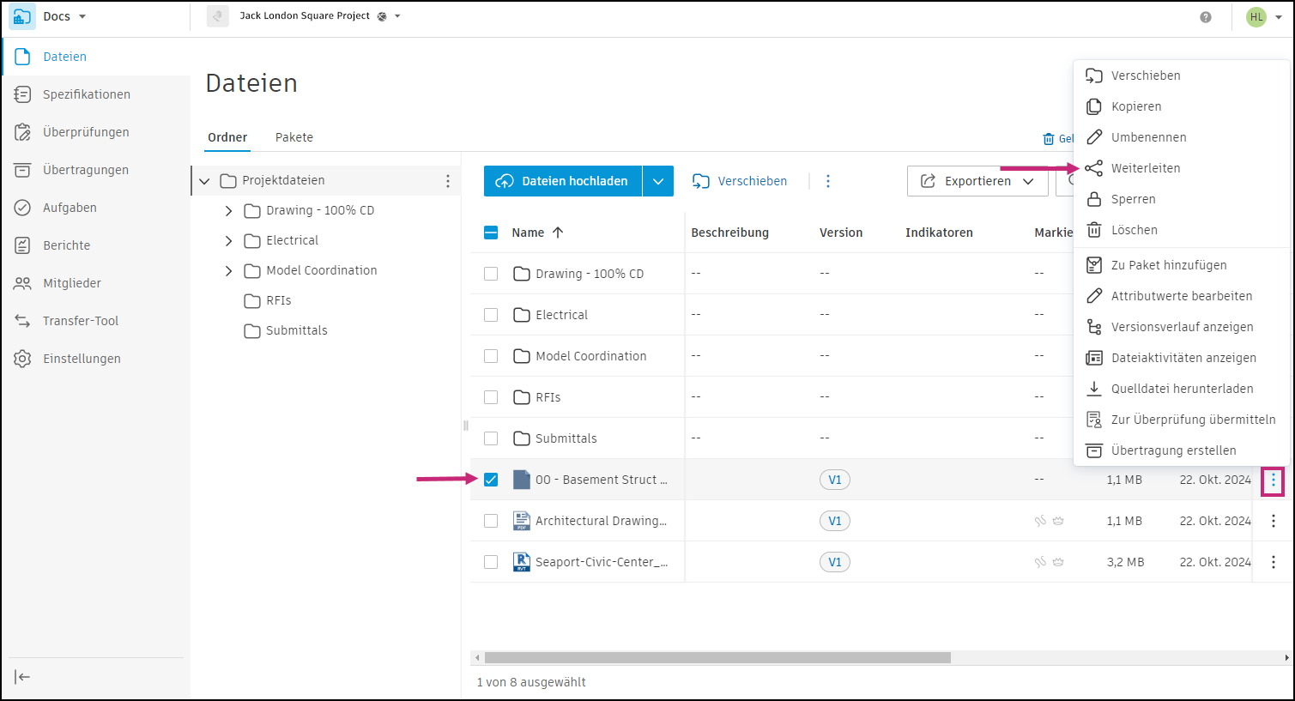Sort the list by the Name column header

pos(528,233)
